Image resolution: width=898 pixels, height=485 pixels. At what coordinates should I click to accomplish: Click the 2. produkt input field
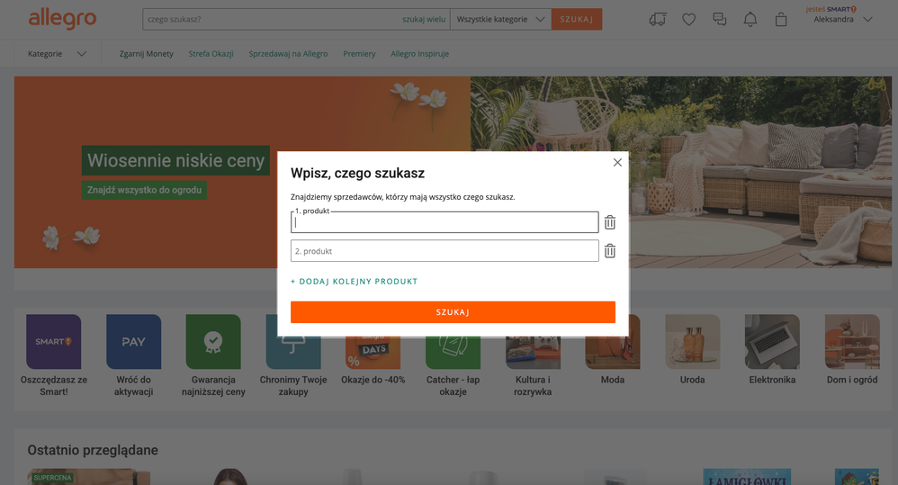(x=445, y=251)
